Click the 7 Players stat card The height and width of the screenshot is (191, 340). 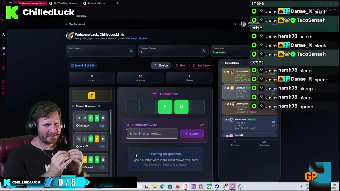click(x=189, y=78)
